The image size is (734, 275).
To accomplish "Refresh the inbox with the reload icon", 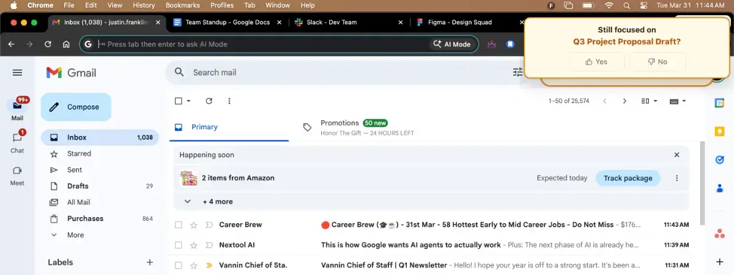I will [209, 101].
